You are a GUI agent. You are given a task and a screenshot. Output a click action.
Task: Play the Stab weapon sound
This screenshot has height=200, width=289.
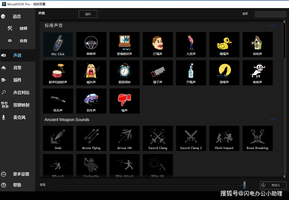pyautogui.click(x=58, y=138)
